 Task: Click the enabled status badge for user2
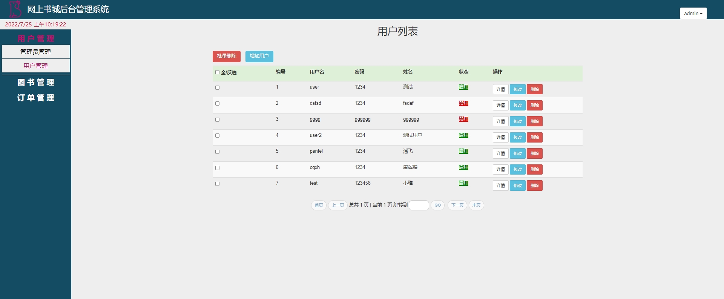coord(463,135)
